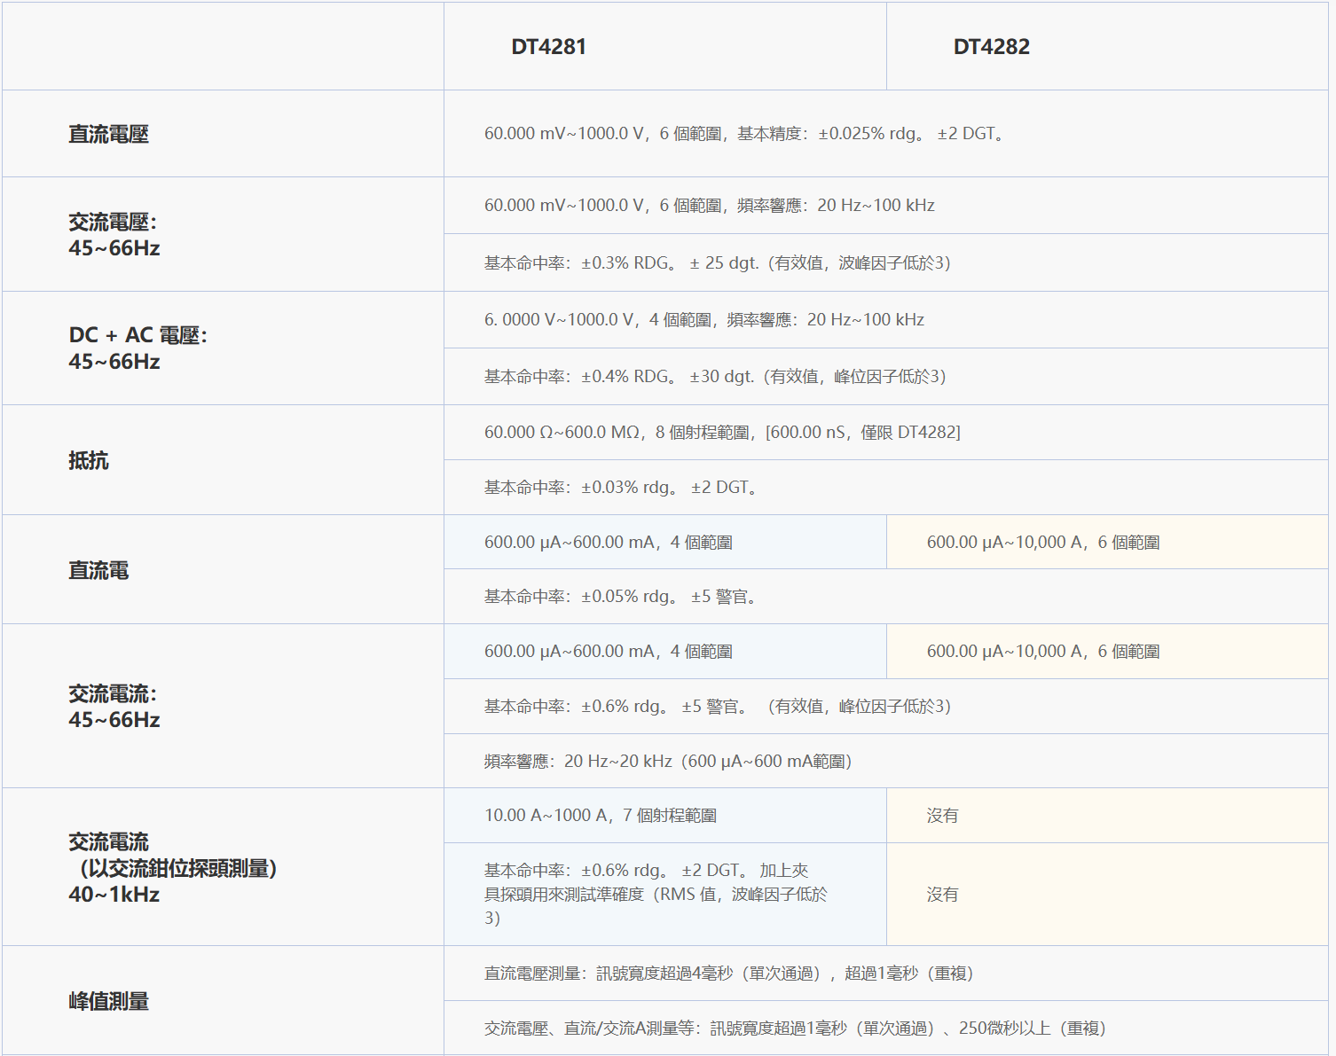
Task: Click the 6. 0000 V~1000.0 V 4 ranges line
Action: [x=703, y=320]
